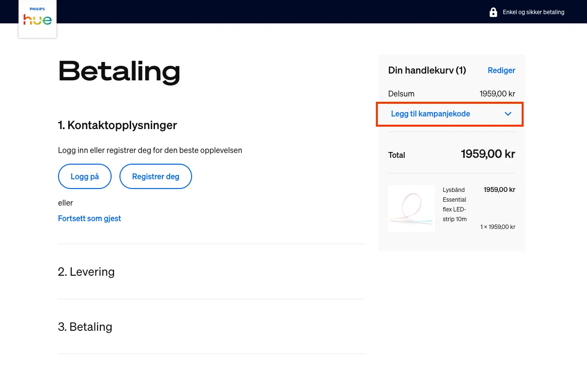The image size is (587, 379).
Task: Select the Delsum amount 1959,00 kr
Action: (497, 94)
